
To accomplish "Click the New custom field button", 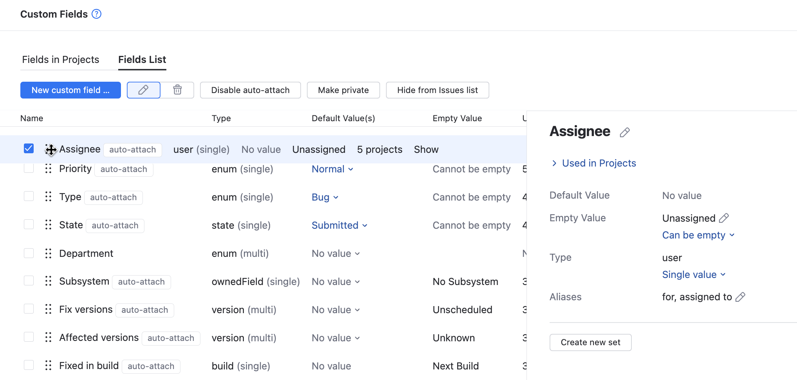I will tap(70, 90).
